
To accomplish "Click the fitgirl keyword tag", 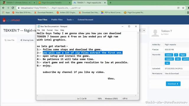I will (x=183, y=55).
